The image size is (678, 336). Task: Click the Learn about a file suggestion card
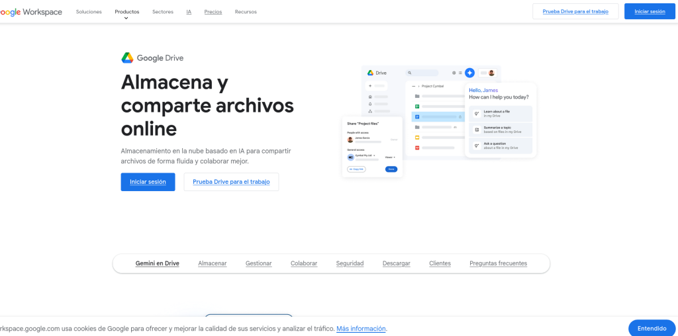(x=500, y=114)
